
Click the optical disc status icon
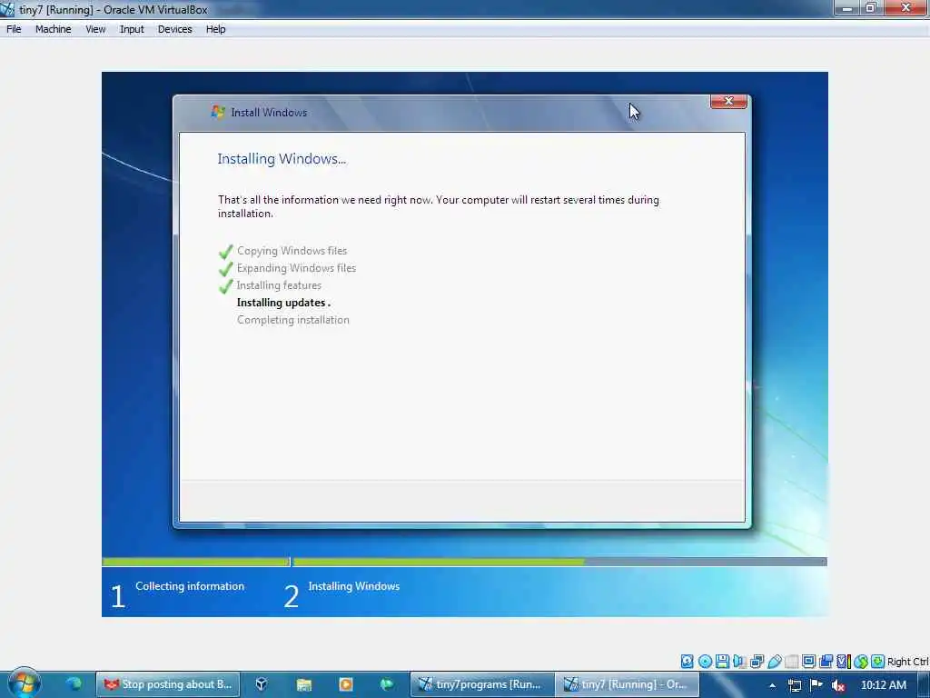click(705, 662)
